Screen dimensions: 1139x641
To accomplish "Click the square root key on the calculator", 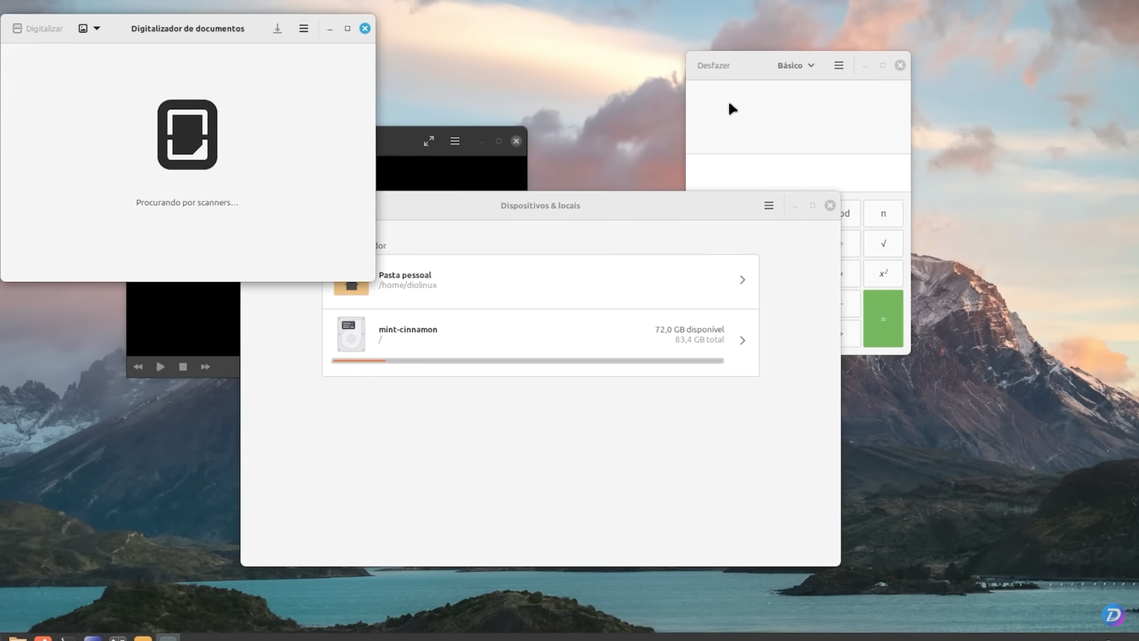I will point(883,243).
